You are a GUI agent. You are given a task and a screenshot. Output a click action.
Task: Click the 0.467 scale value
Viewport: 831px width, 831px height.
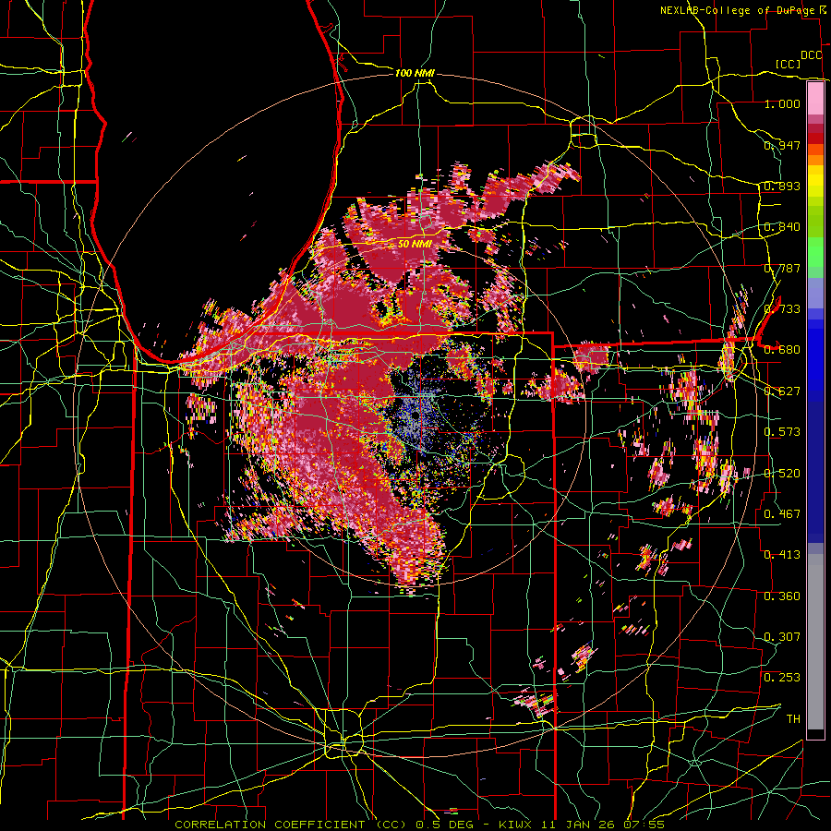tap(782, 514)
